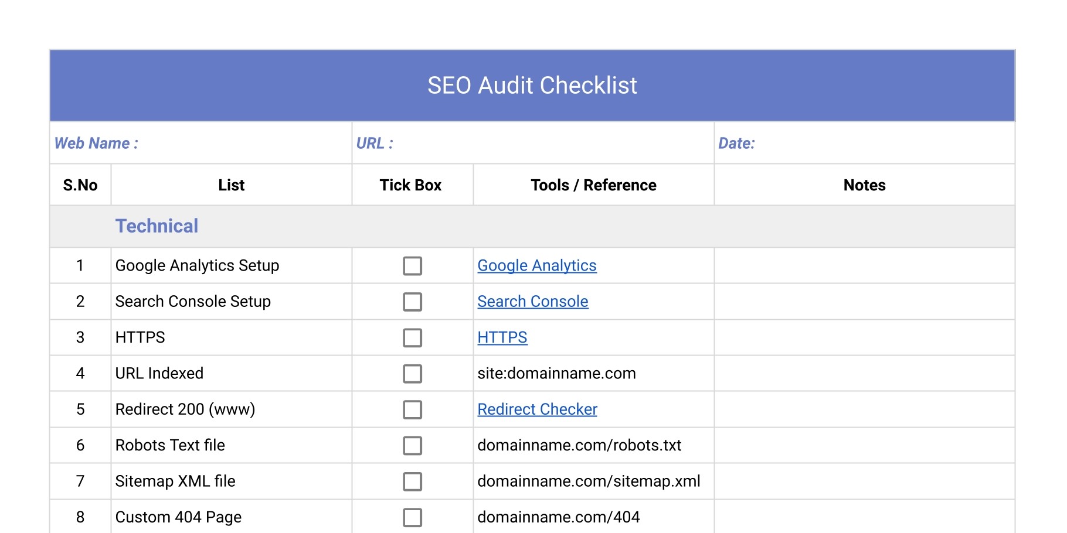Click the Notes column header
Image resolution: width=1067 pixels, height=533 pixels.
(x=864, y=185)
